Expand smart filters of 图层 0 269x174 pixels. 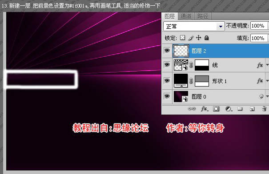click(267, 96)
